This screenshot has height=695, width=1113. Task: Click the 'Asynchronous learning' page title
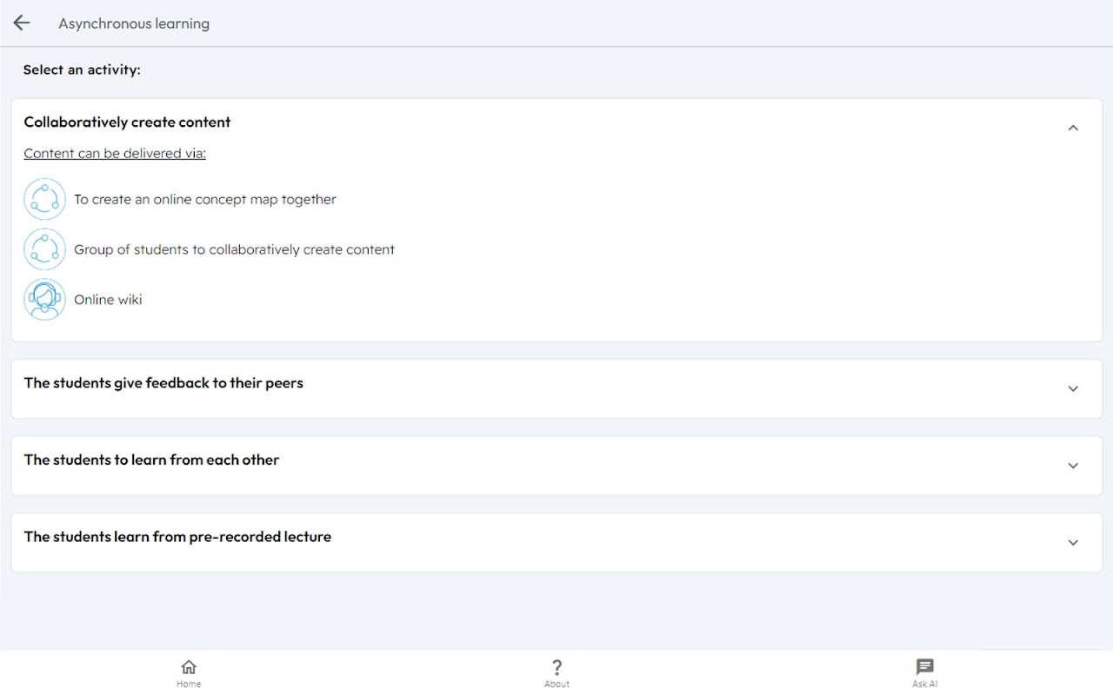pos(134,23)
